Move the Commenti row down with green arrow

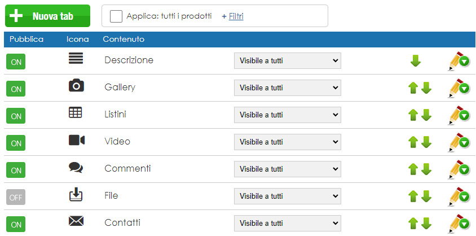(426, 169)
